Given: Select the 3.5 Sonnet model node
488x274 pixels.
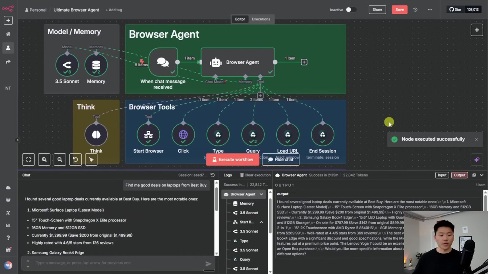Looking at the screenshot, I should [x=67, y=65].
